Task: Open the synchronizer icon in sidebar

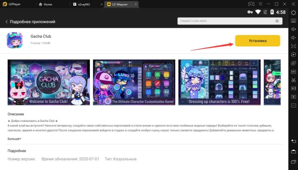Action: tap(294, 97)
